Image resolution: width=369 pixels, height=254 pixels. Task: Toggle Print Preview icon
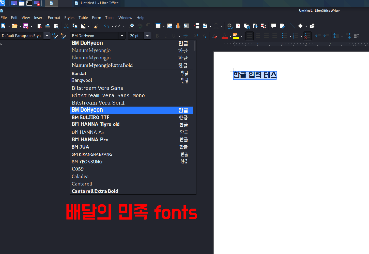(56, 26)
